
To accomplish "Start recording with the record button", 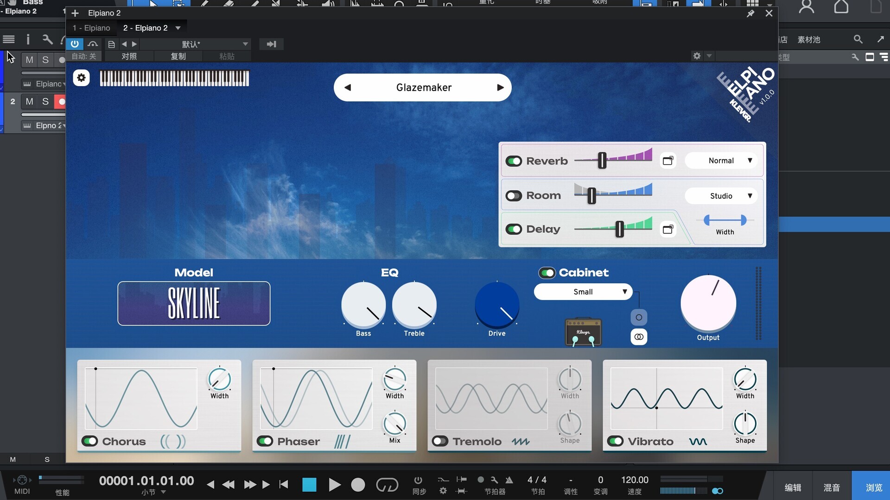I will 358,485.
